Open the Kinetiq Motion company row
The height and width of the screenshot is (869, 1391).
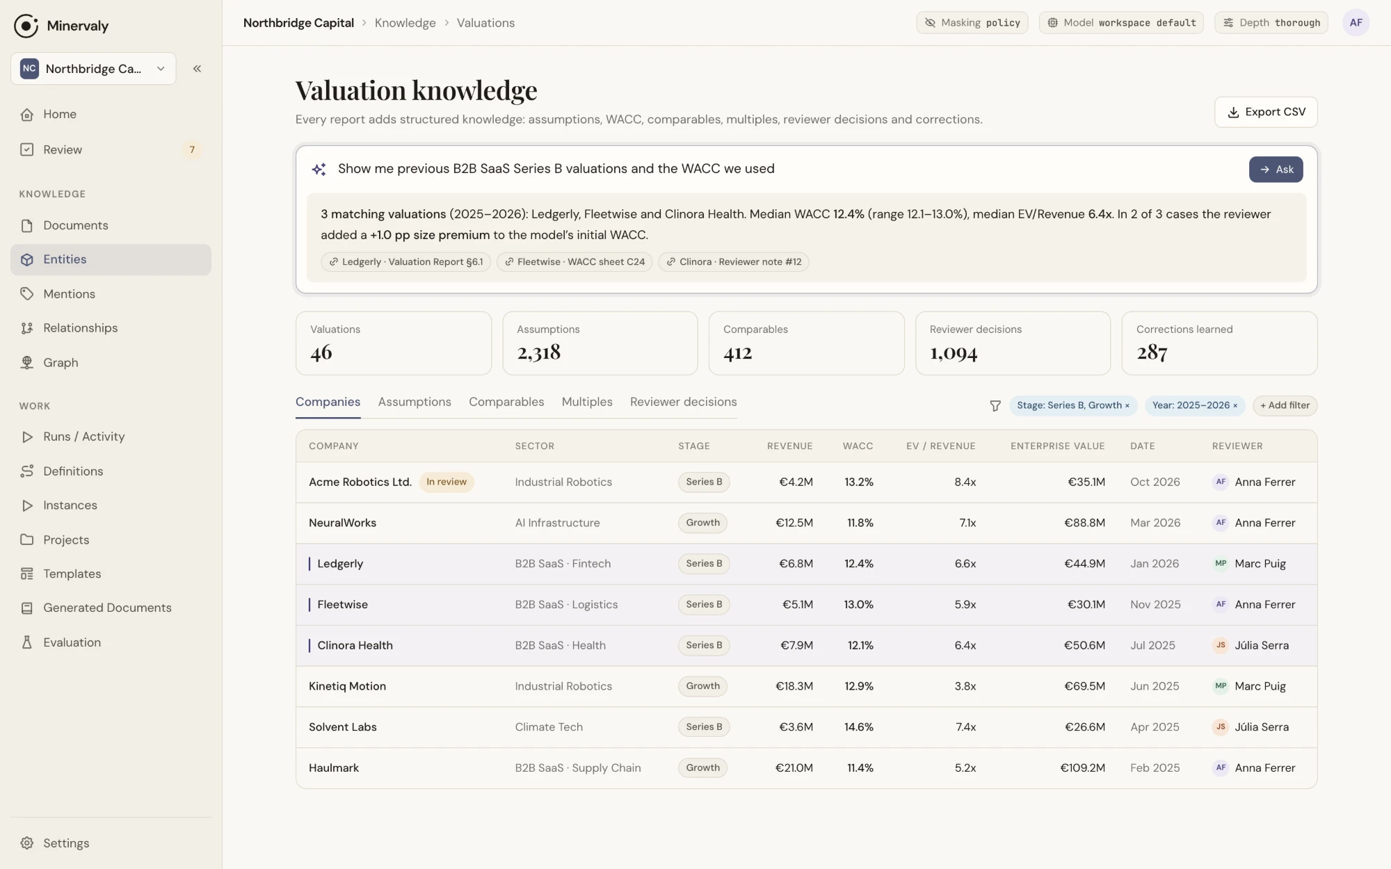(x=806, y=687)
